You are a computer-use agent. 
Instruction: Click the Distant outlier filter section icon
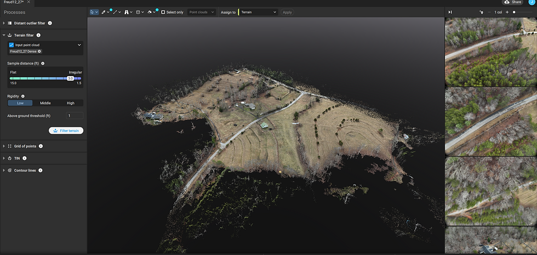[x=10, y=23]
